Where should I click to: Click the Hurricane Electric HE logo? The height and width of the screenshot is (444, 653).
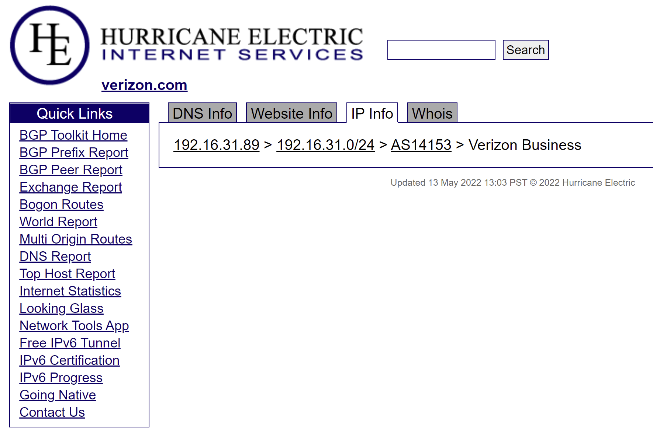tap(50, 45)
